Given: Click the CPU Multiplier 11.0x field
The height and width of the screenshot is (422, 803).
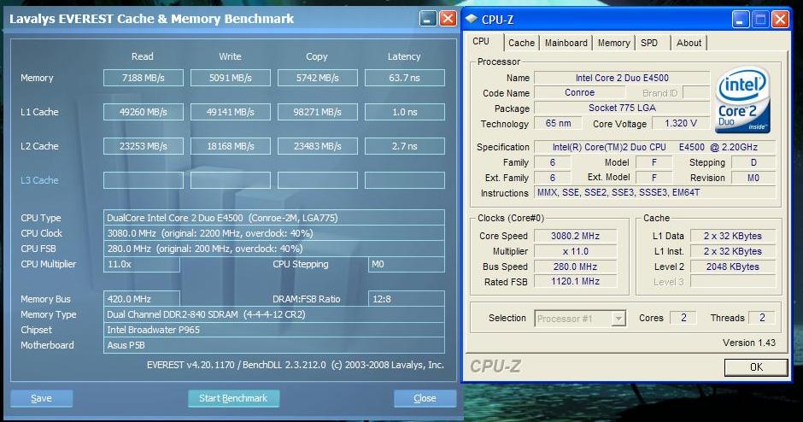Looking at the screenshot, I should pos(141,264).
